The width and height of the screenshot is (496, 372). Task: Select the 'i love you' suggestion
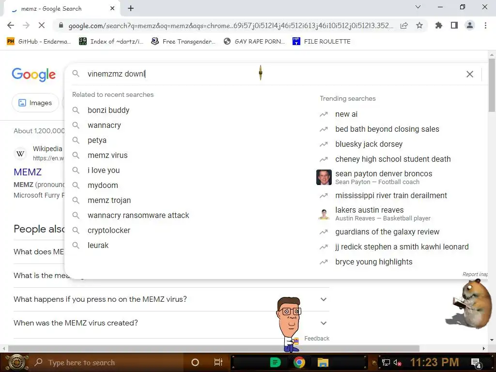pos(104,170)
